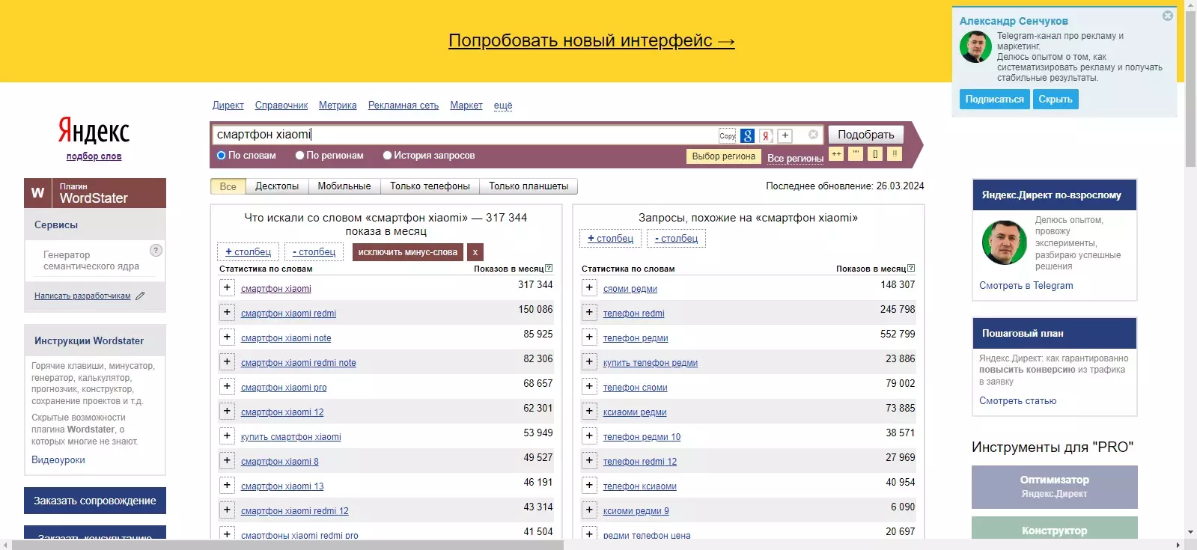Click the Подобрать button
1197x550 pixels.
(866, 135)
